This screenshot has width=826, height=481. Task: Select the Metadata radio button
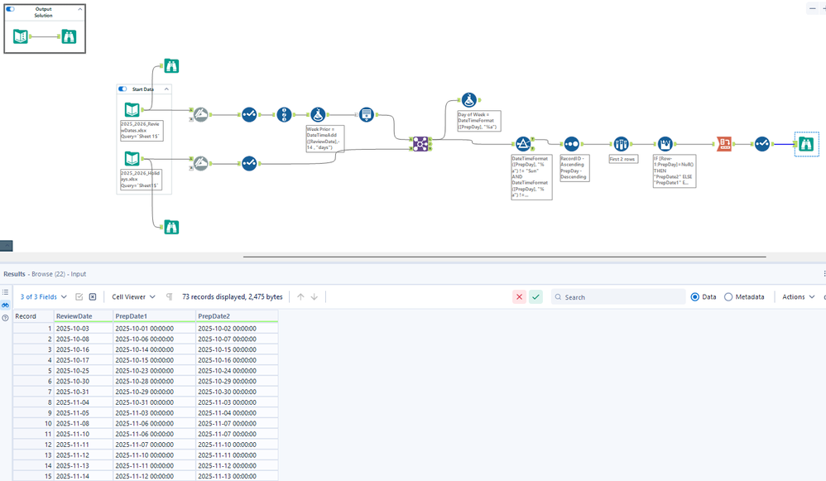[x=728, y=297]
